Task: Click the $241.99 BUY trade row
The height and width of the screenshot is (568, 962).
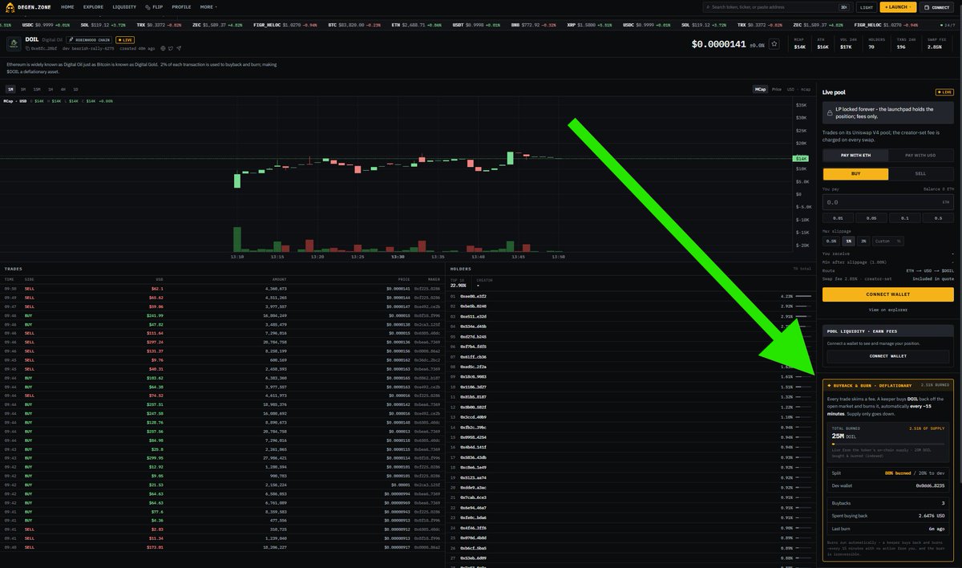Action: point(222,316)
